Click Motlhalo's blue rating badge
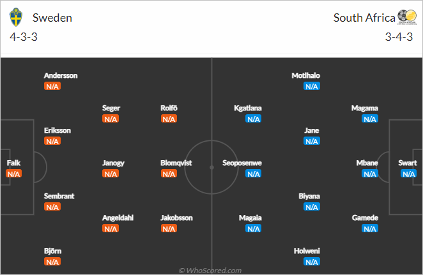Viewport: 423px width, 275px height. click(312, 87)
